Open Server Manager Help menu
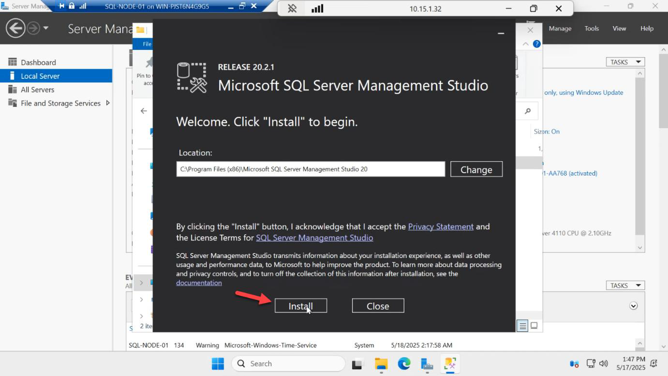Viewport: 668px width, 376px height. coord(647,29)
